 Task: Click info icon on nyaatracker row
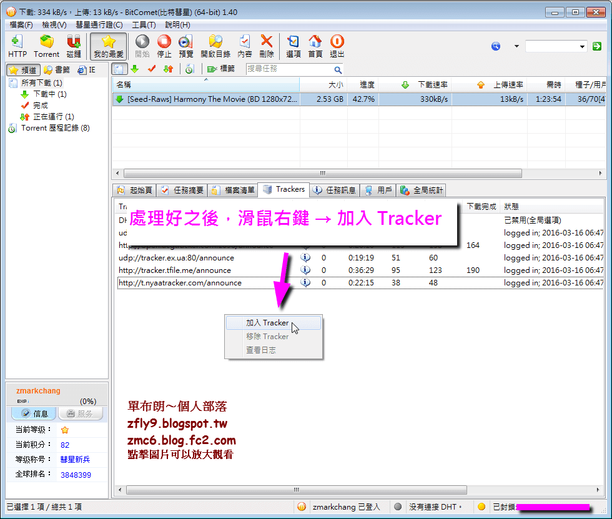tap(305, 282)
